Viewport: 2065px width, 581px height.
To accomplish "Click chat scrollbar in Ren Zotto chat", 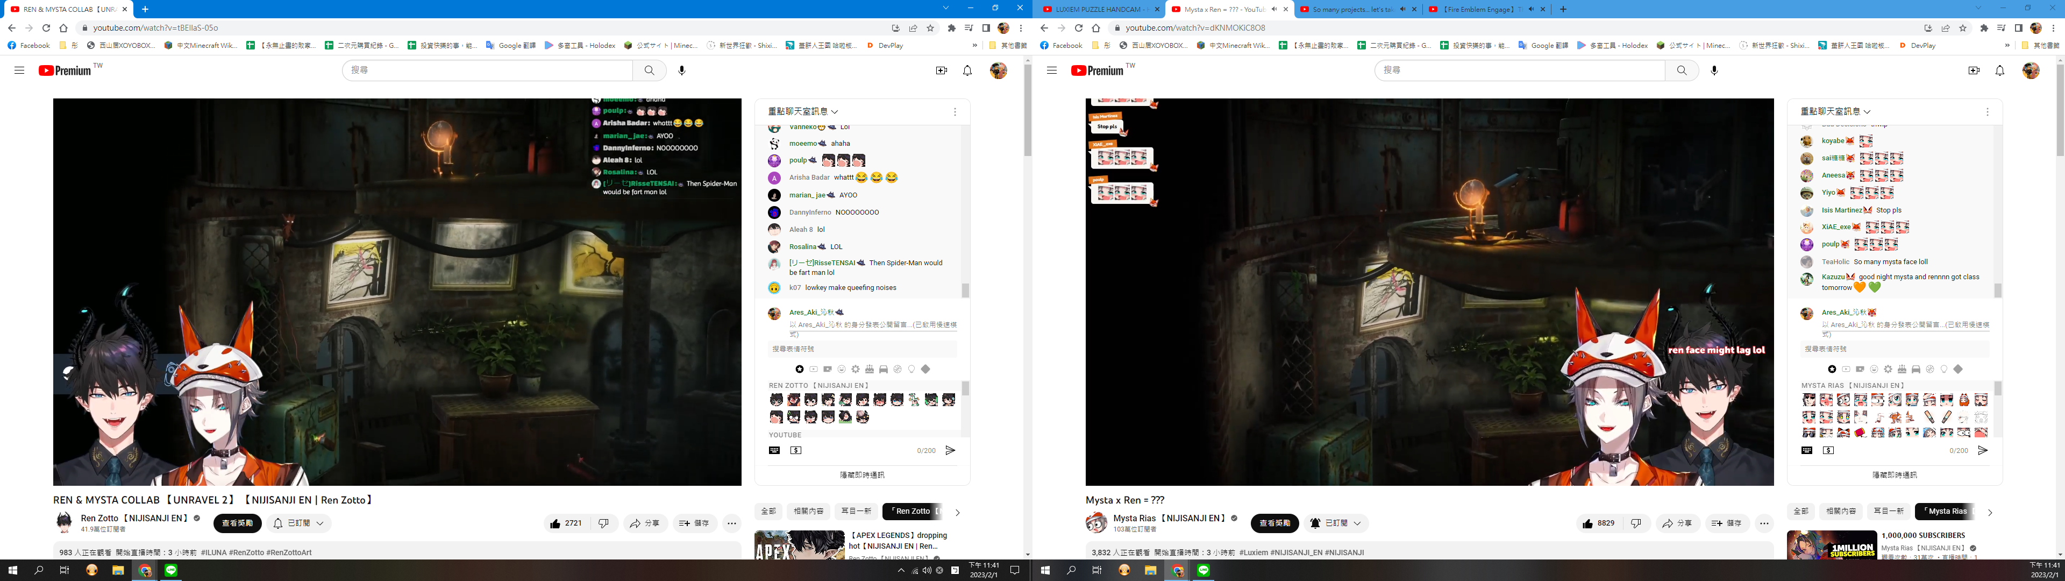I will [x=965, y=290].
